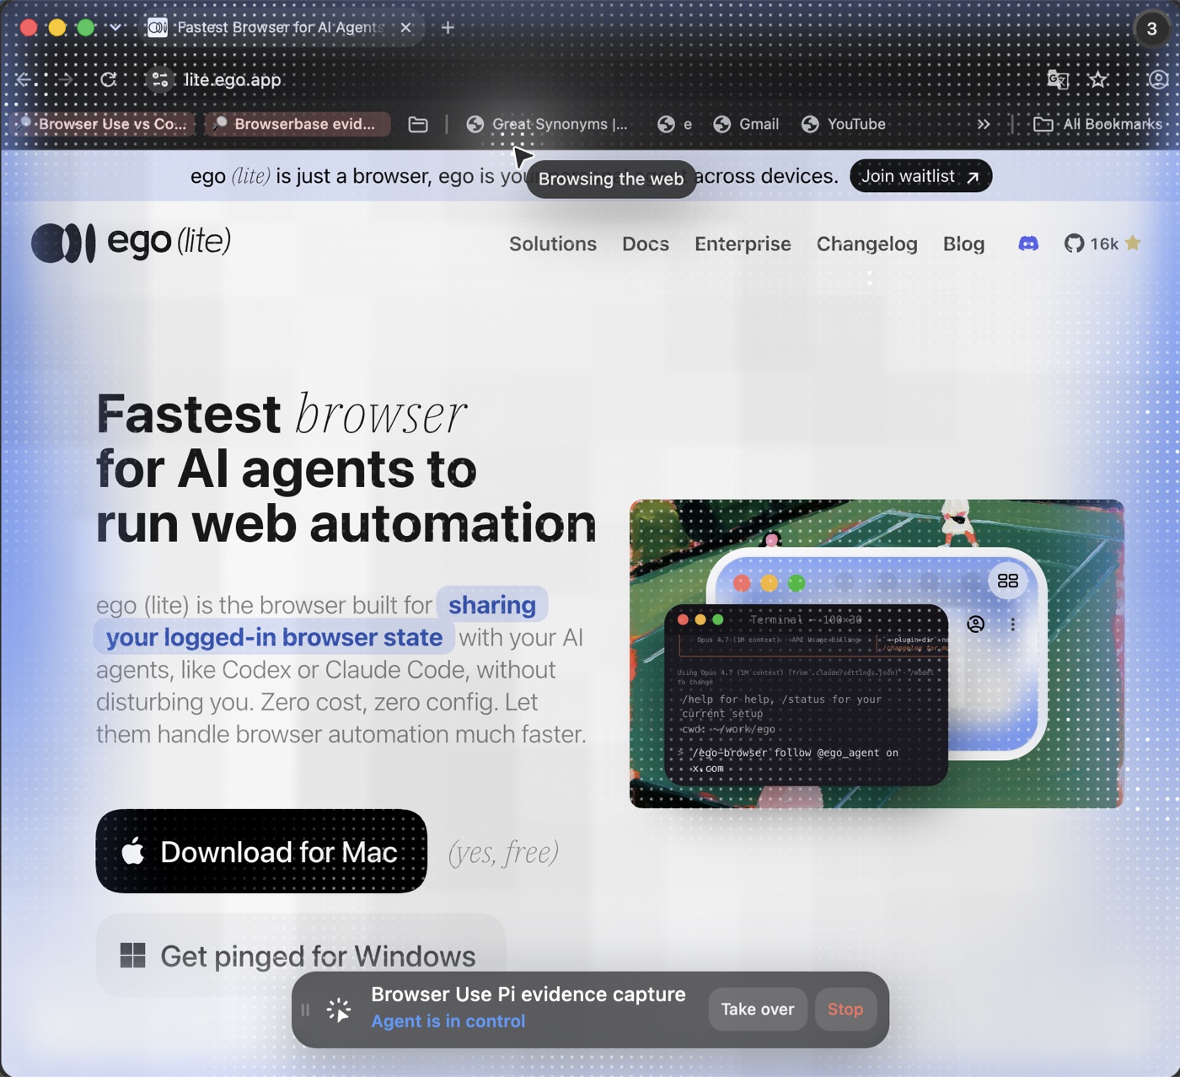1180x1077 pixels.
Task: Click the pause handle on agent bar
Action: pos(305,1010)
